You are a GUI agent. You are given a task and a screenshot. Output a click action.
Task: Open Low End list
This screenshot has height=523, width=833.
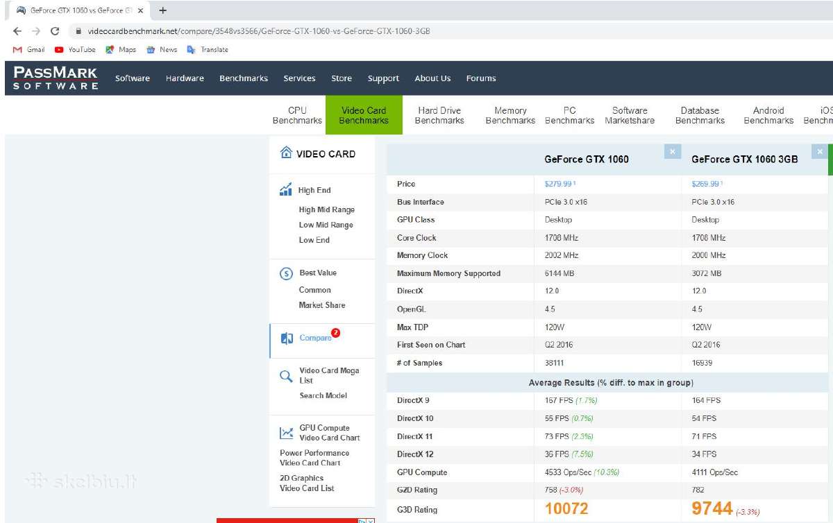pyautogui.click(x=314, y=240)
